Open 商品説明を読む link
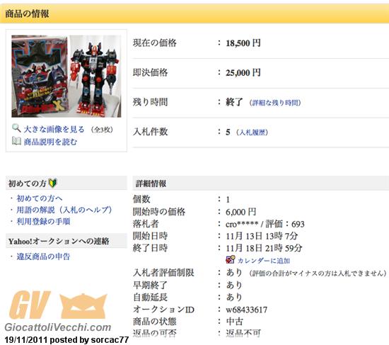Viewport: 389px width, 345px height. [x=51, y=142]
